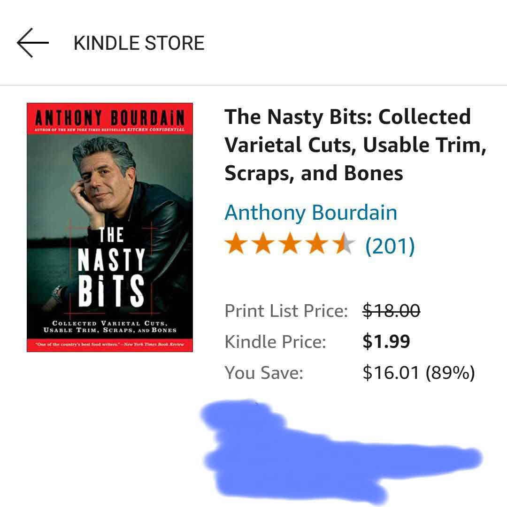Click the "Collected Varietal Cuts" subtitle on cover
The width and height of the screenshot is (507, 507).
point(110,326)
